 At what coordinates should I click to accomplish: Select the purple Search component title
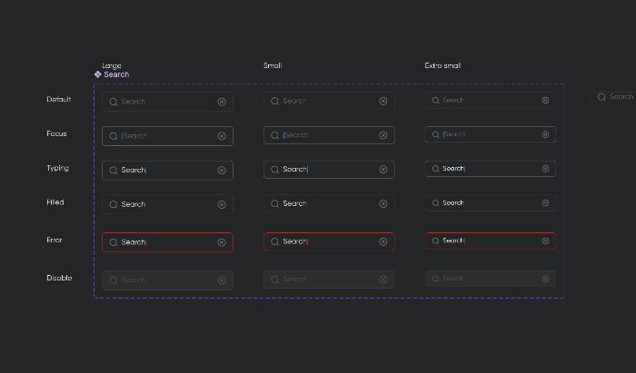[x=116, y=74]
